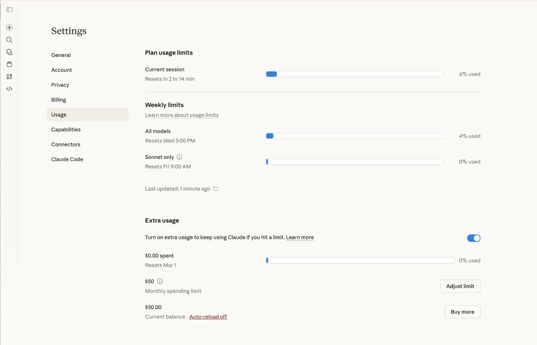537x345 pixels.
Task: Click info icon next to $50 limit
Action: pyautogui.click(x=159, y=281)
